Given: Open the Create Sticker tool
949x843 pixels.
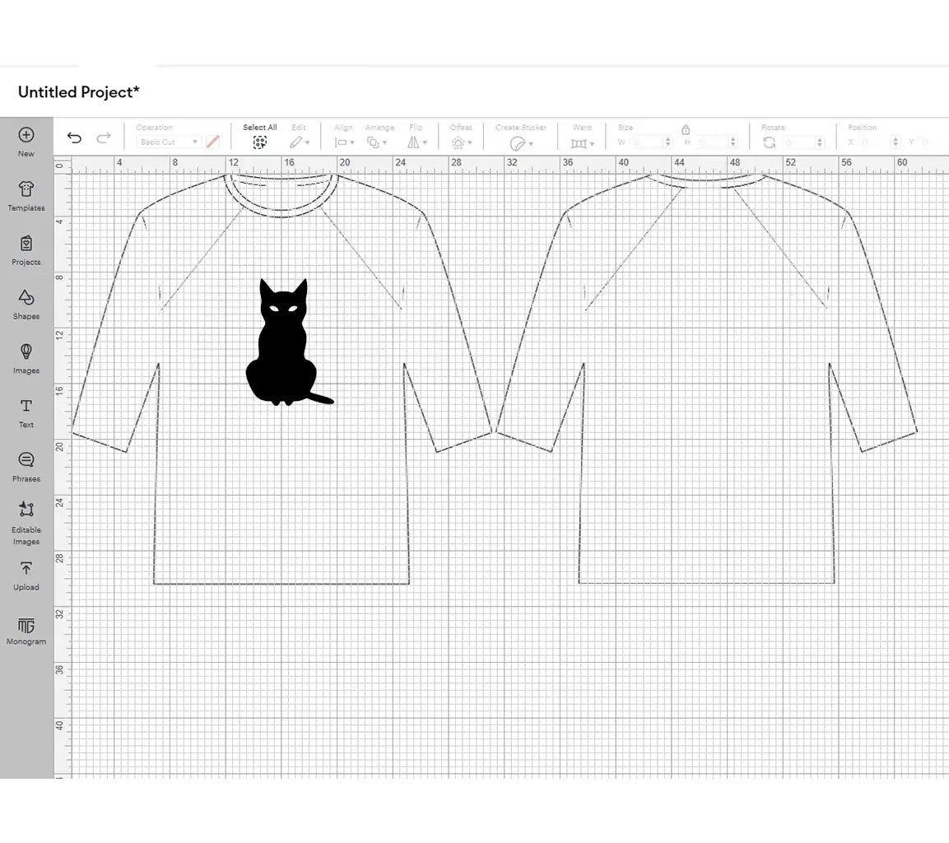Looking at the screenshot, I should tap(520, 142).
